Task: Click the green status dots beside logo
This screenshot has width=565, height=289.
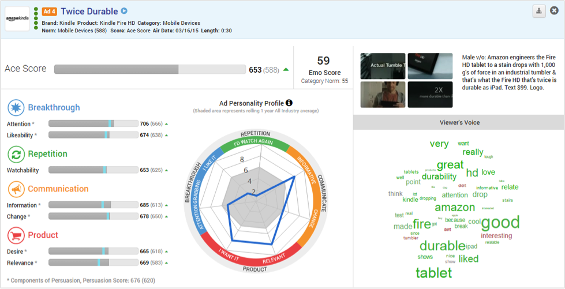Action: coord(36,18)
